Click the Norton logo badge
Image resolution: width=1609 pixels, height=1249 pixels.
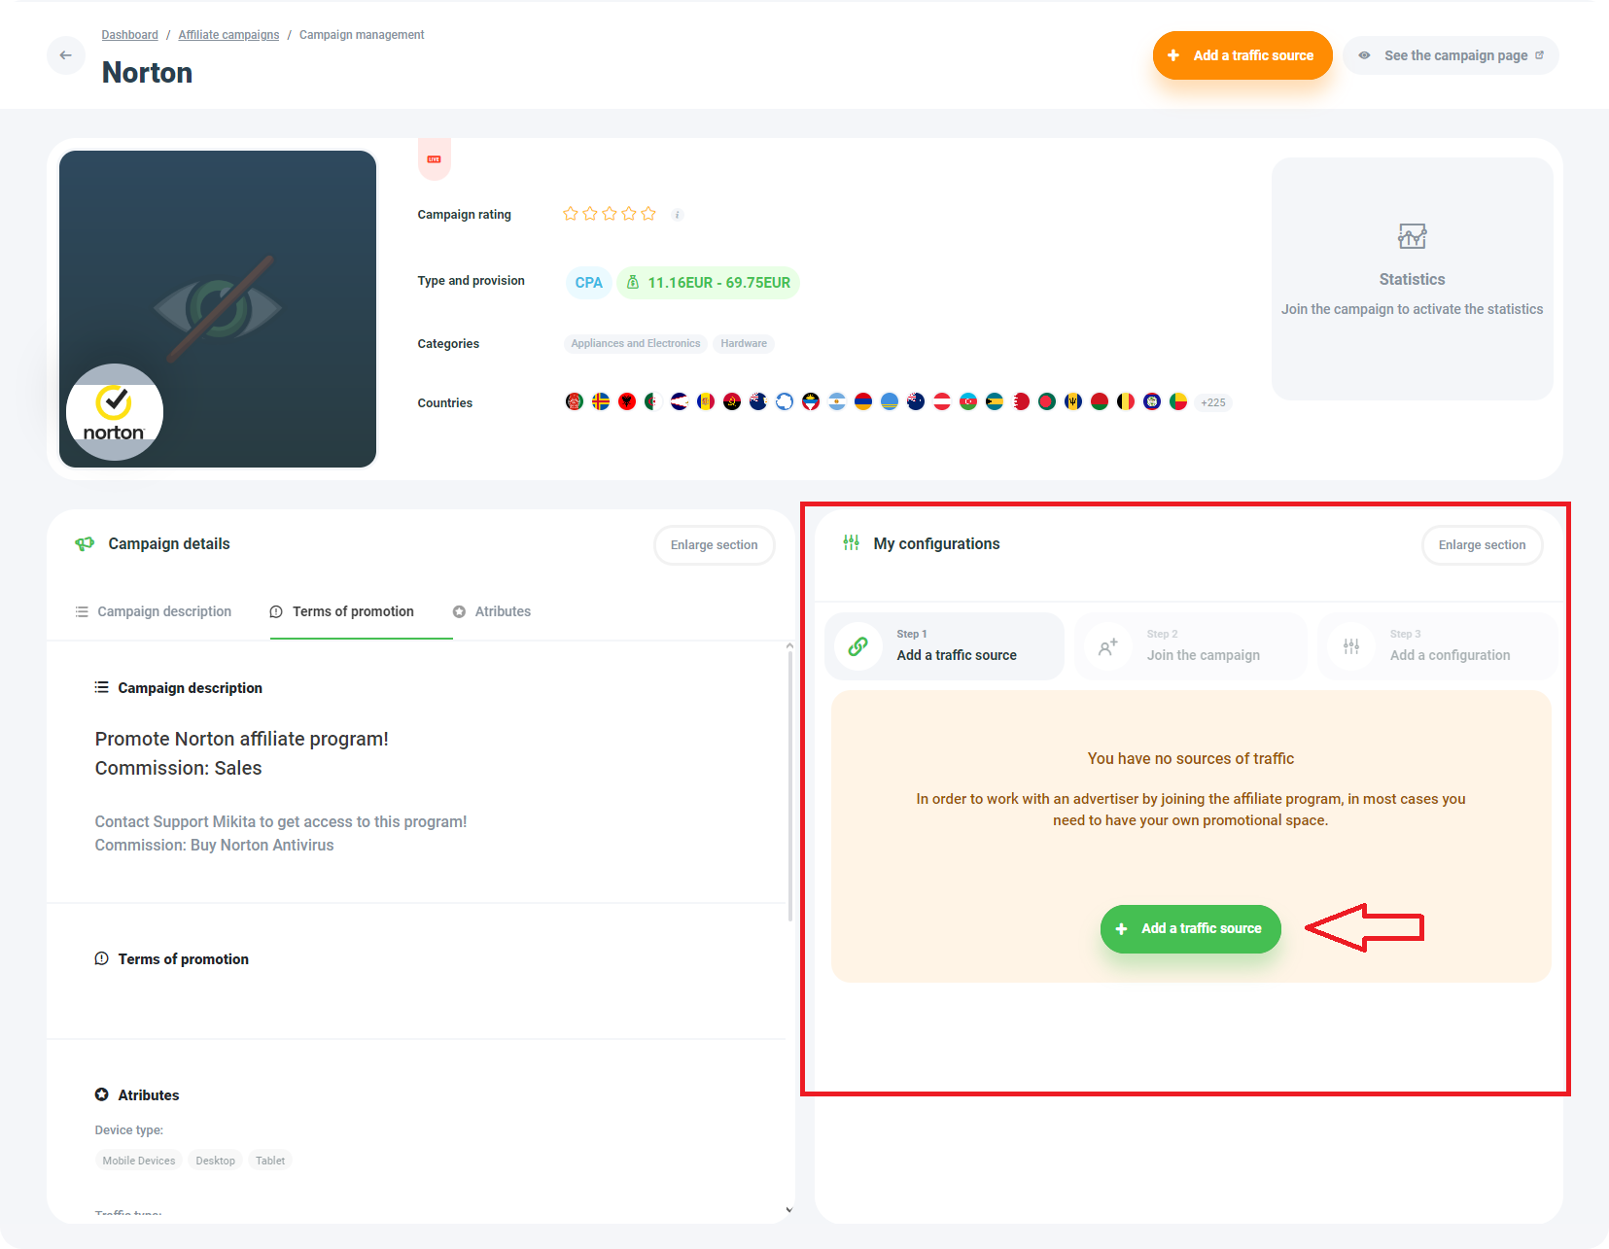115,412
